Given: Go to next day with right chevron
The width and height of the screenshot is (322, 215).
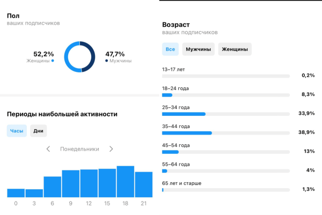Looking at the screenshot, I should 111,149.
